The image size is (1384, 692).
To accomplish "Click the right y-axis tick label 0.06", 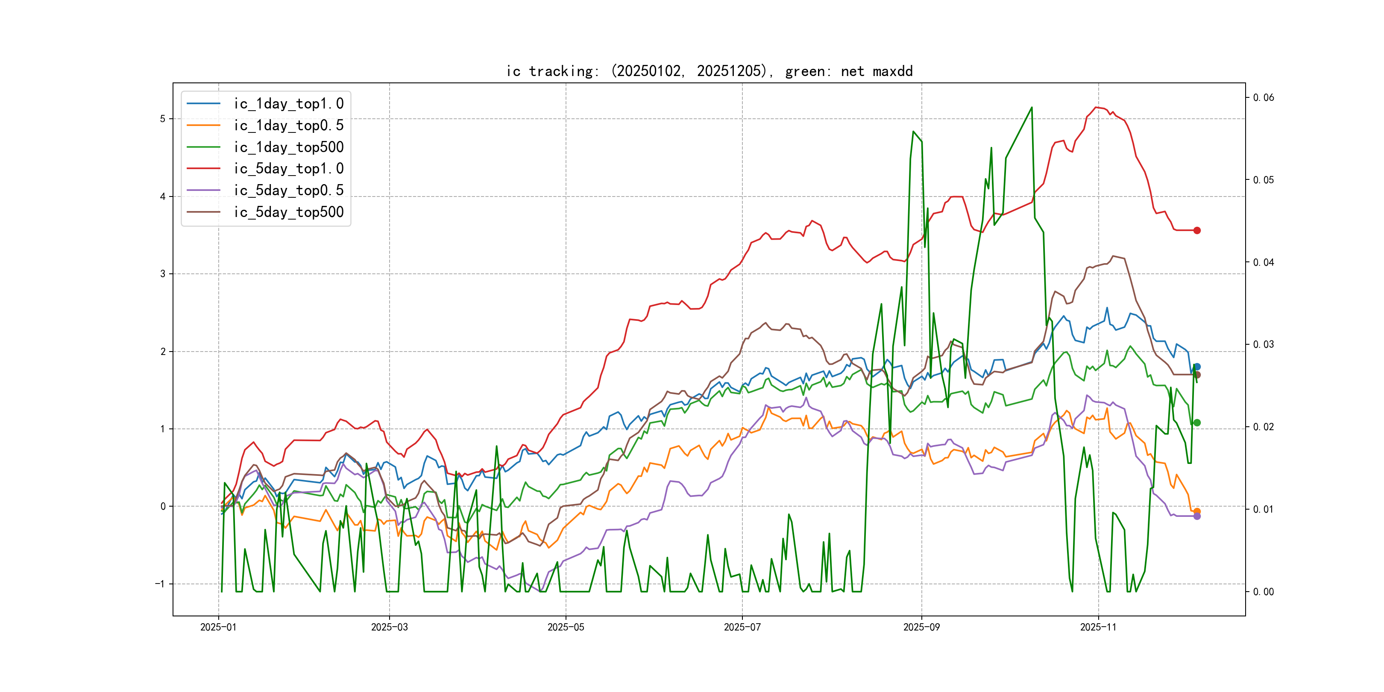I will point(1263,97).
